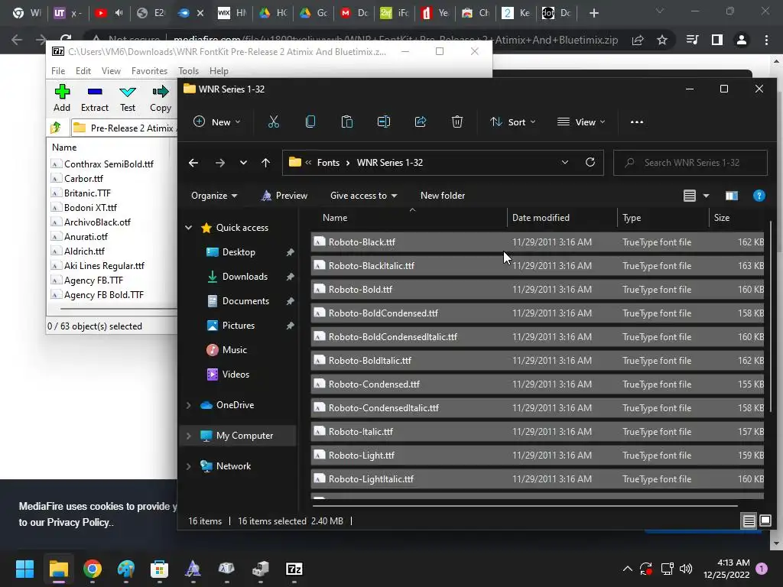Open Chrome three-dot menu
783x587 pixels.
coord(766,40)
